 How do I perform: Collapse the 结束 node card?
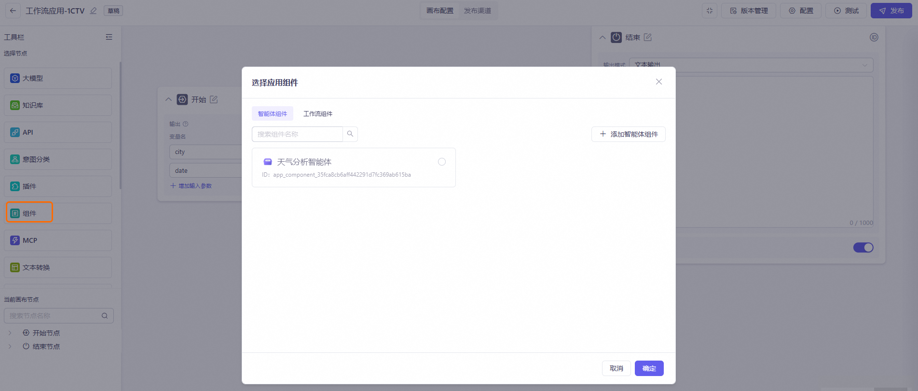[603, 37]
